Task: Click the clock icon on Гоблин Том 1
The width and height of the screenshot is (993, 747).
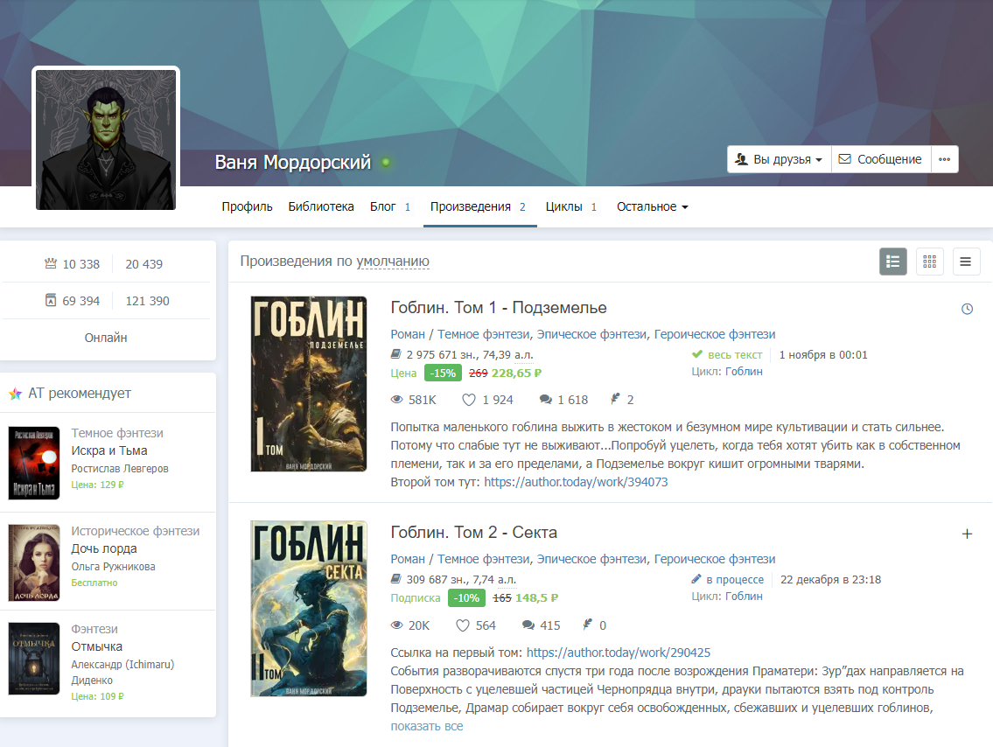Action: (967, 309)
